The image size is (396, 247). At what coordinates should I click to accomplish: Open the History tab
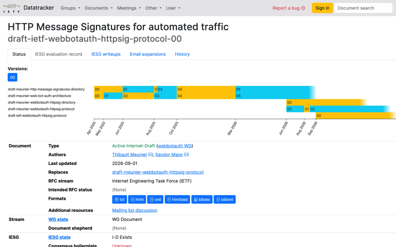(x=182, y=54)
